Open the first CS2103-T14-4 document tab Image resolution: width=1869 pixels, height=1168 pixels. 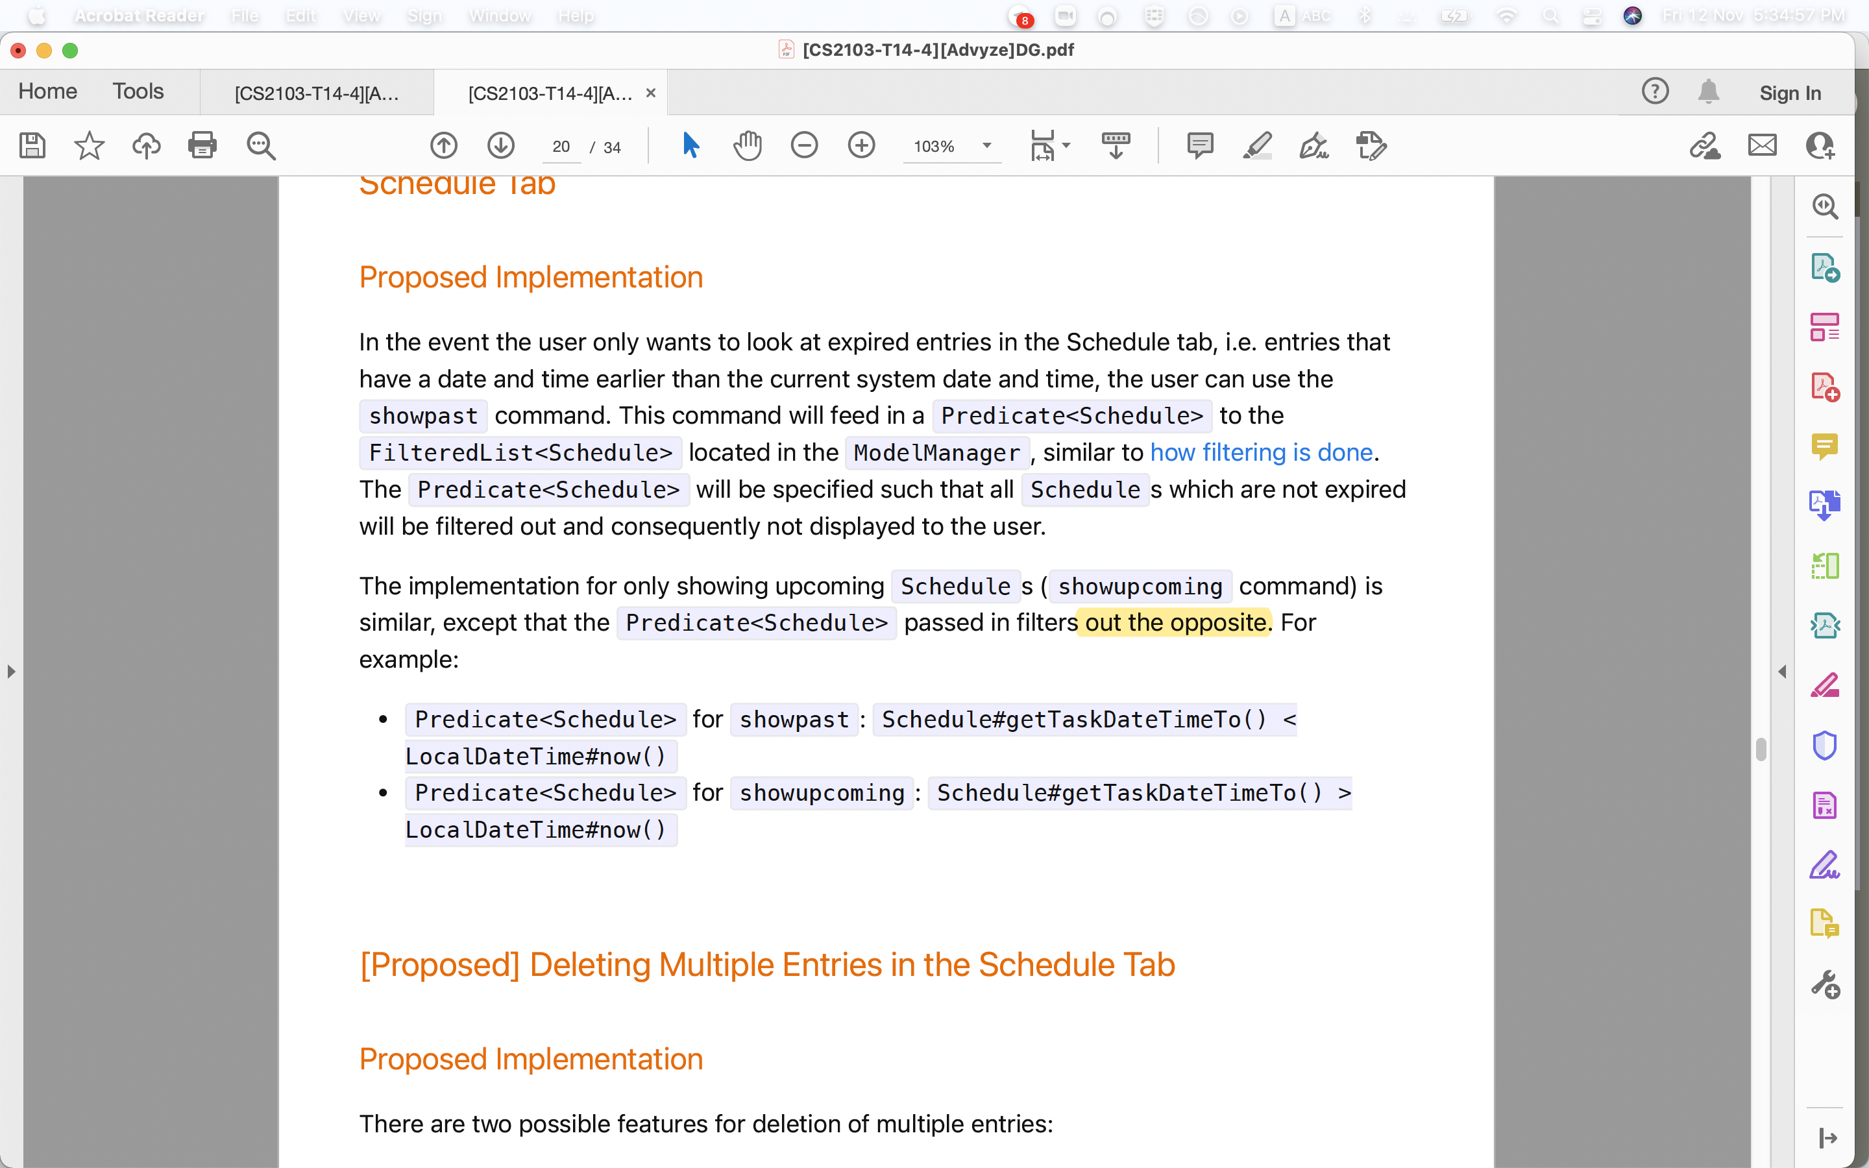pos(317,93)
